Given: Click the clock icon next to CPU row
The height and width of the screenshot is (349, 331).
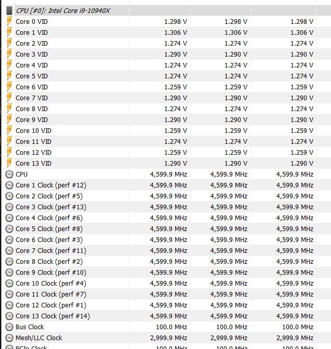Looking at the screenshot, I should coord(9,174).
